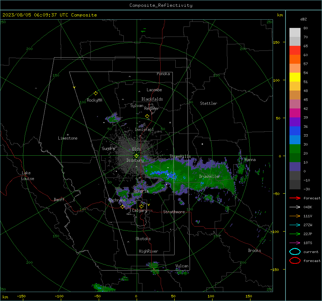Image resolution: width=322 pixels, height=301 pixels.
Task: Click the indigo swatch between 10 and 0
Action: pyautogui.click(x=295, y=167)
